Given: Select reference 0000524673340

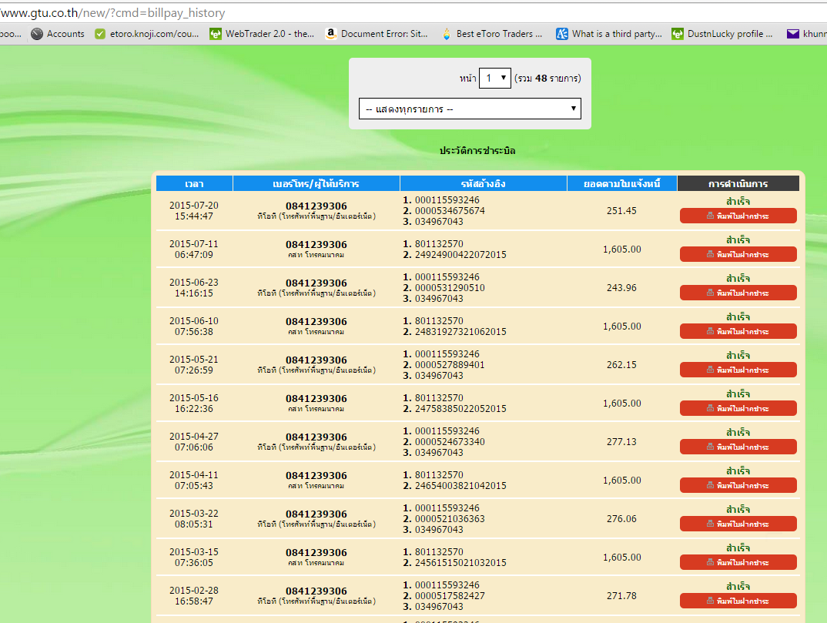Looking at the screenshot, I should pos(450,441).
